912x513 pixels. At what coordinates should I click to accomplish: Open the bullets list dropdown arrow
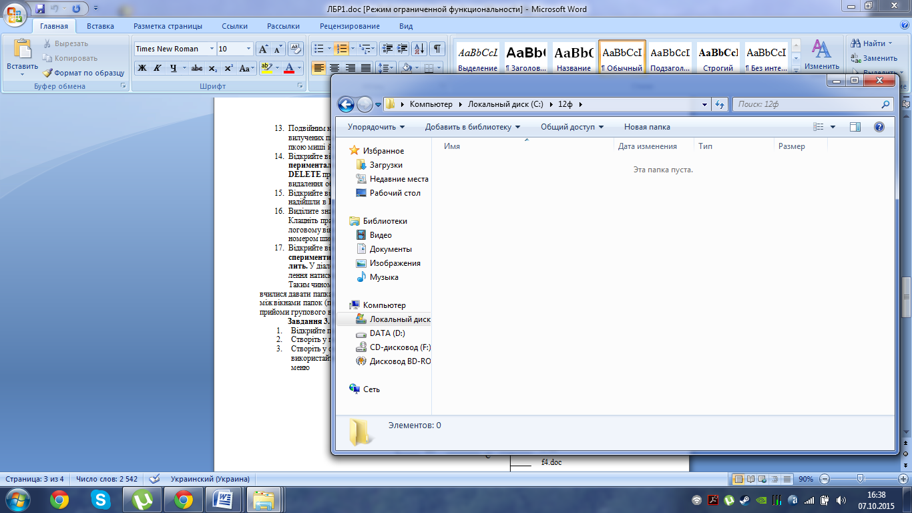[328, 49]
